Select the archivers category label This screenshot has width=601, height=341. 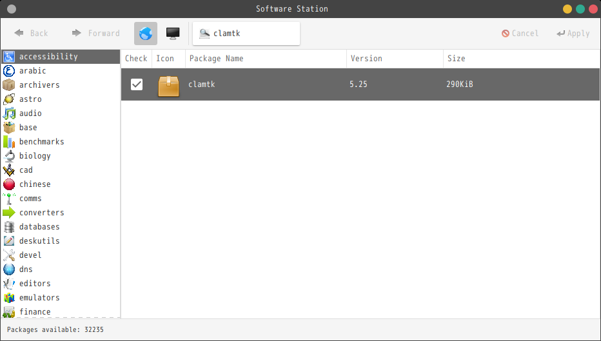coord(39,85)
